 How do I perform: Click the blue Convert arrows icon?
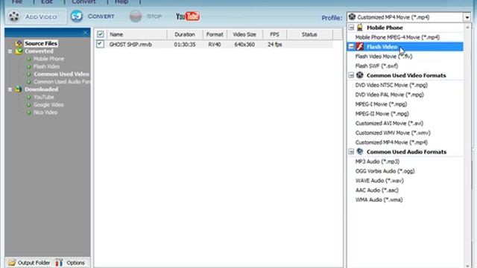click(x=77, y=16)
